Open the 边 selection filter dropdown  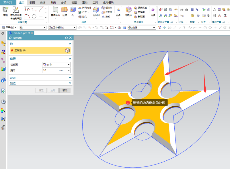point(33,28)
